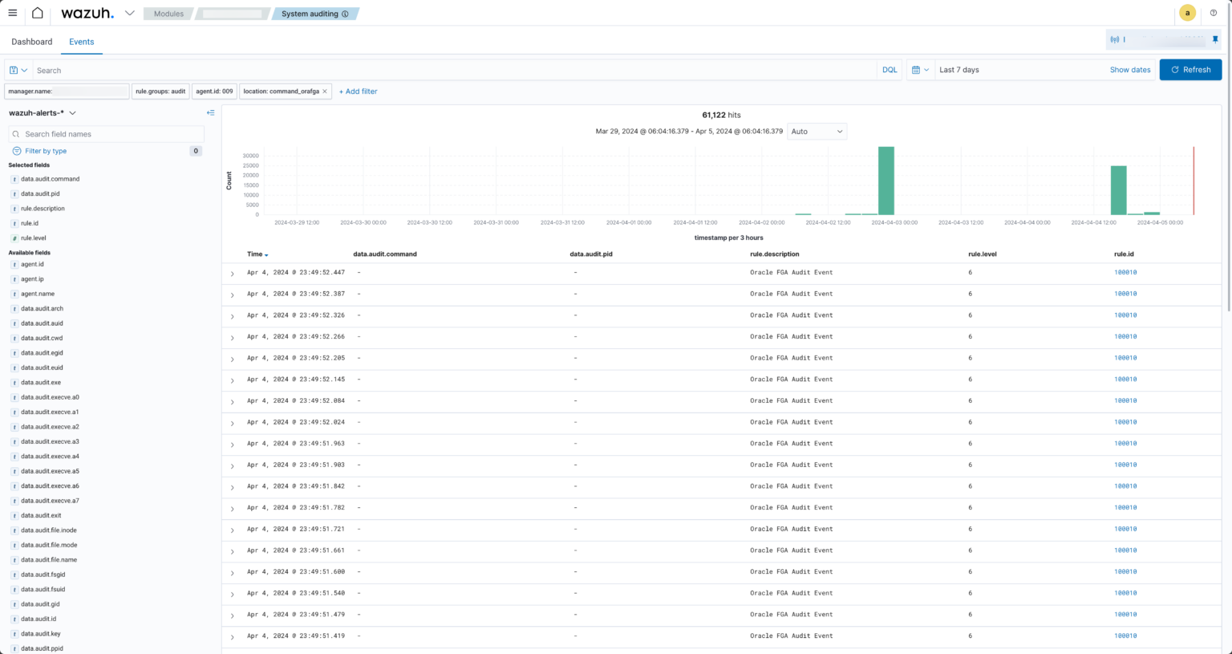Image resolution: width=1232 pixels, height=654 pixels.
Task: Expand the first event row details
Action: (x=233, y=273)
